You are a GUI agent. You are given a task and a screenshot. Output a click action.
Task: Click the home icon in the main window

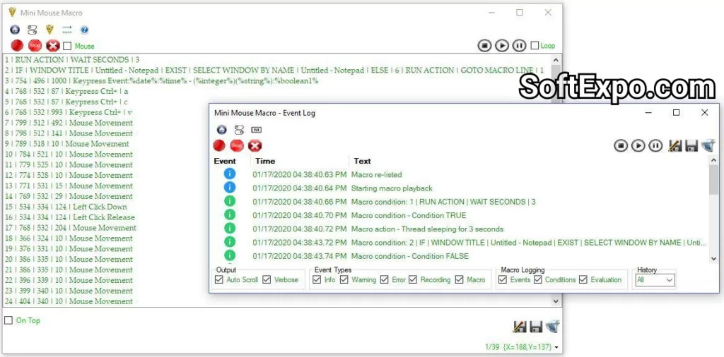point(16,30)
